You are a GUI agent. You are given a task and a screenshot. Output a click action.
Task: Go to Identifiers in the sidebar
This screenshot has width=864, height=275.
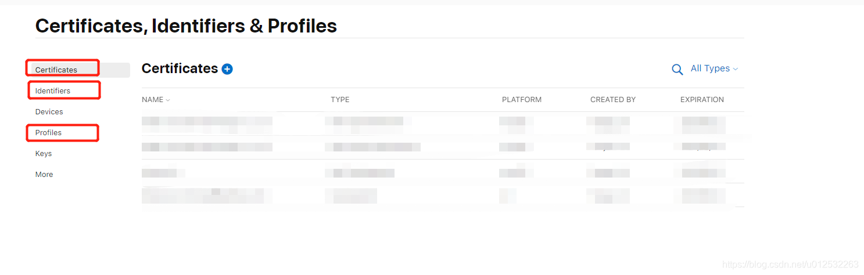pos(53,91)
